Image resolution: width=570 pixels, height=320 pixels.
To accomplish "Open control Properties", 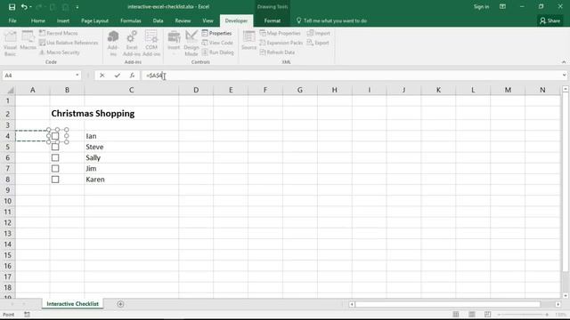I will 216,33.
